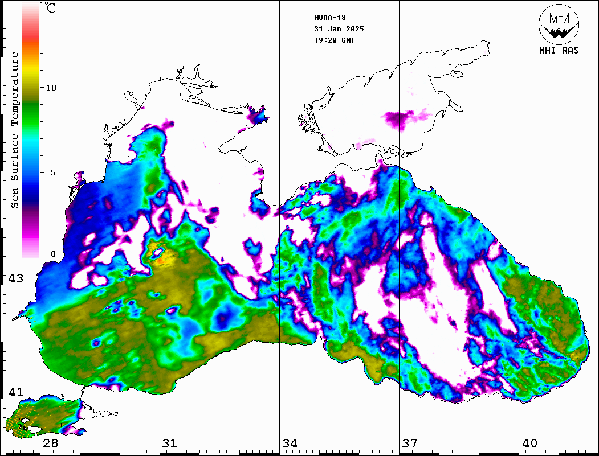This screenshot has height=456, width=599.
Task: Click longitude label 34
Action: [x=290, y=443]
